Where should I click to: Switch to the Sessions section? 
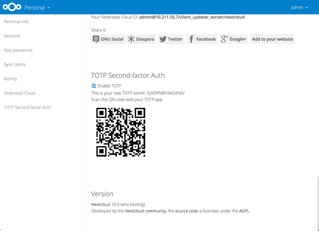click(12, 36)
